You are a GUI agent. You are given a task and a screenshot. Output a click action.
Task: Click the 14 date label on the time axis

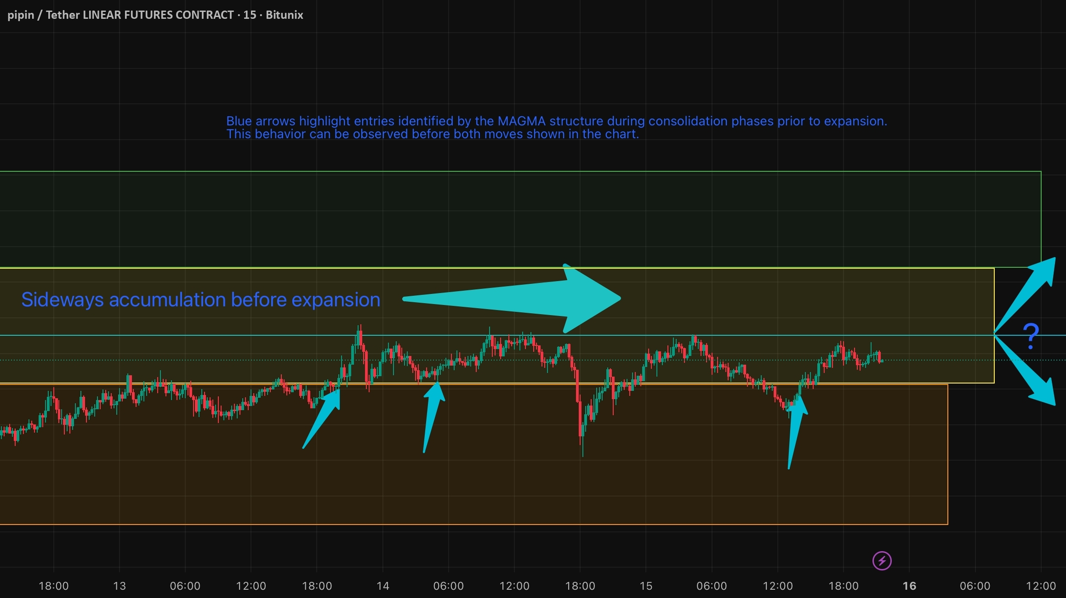click(x=382, y=586)
